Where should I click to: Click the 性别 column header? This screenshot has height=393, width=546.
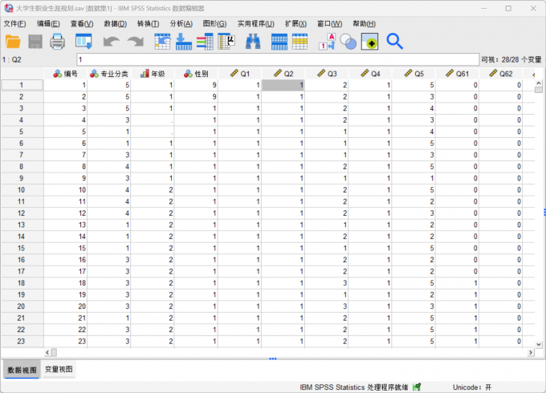click(197, 74)
